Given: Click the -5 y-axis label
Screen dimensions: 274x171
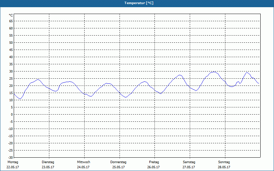Looking at the screenshot, I should tap(11, 122).
